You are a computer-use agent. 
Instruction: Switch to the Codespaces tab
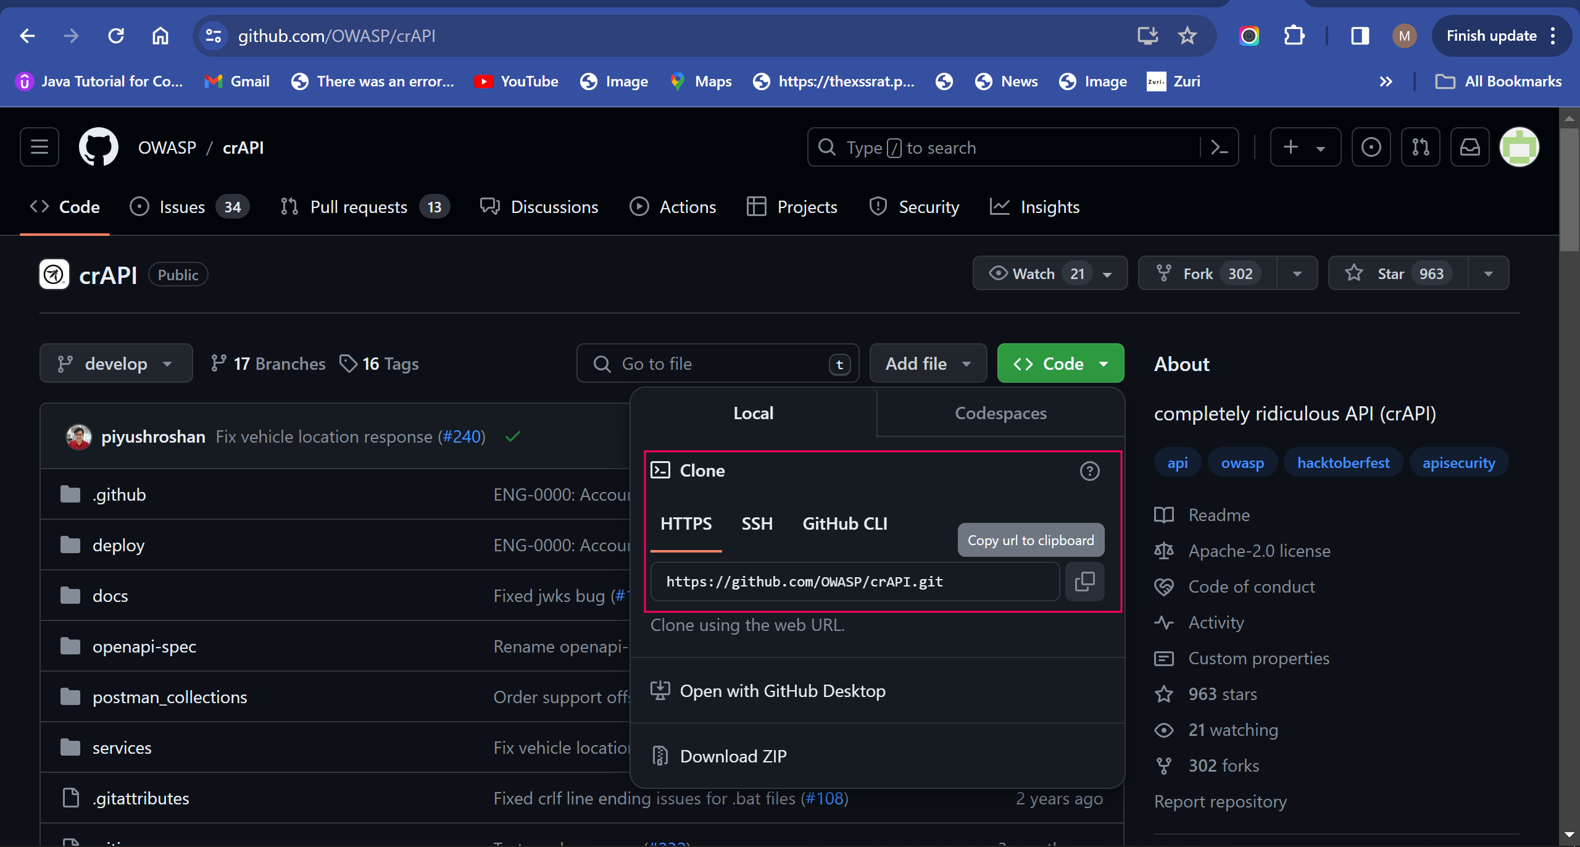tap(1000, 412)
